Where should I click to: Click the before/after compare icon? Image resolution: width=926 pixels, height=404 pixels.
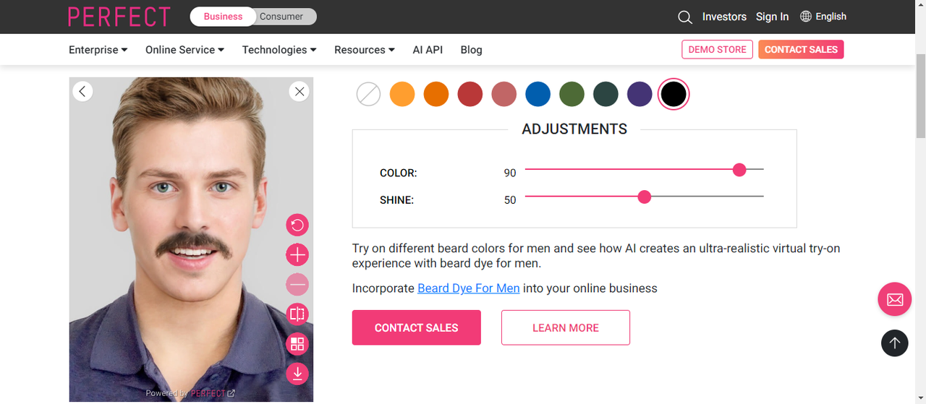click(x=297, y=314)
